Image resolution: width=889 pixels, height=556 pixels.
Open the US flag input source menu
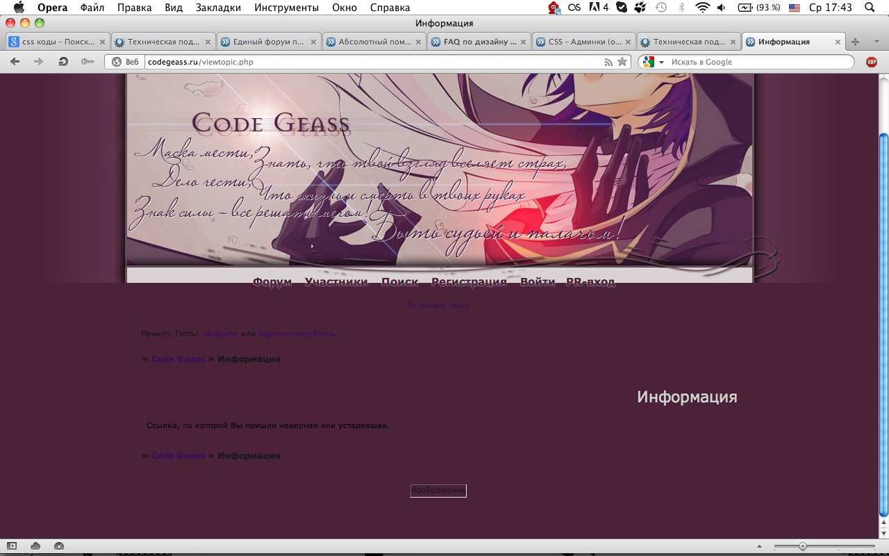click(x=795, y=8)
